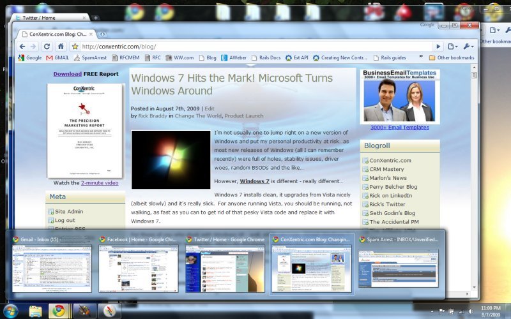This screenshot has width=511, height=319.
Task: Open the Home page icon
Action: [x=61, y=47]
